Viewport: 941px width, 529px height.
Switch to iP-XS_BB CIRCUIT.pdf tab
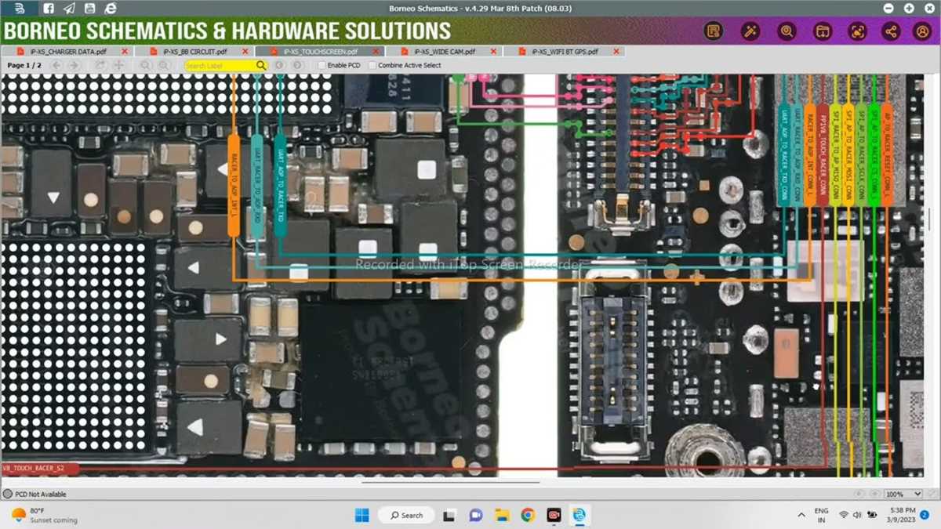[x=195, y=52]
